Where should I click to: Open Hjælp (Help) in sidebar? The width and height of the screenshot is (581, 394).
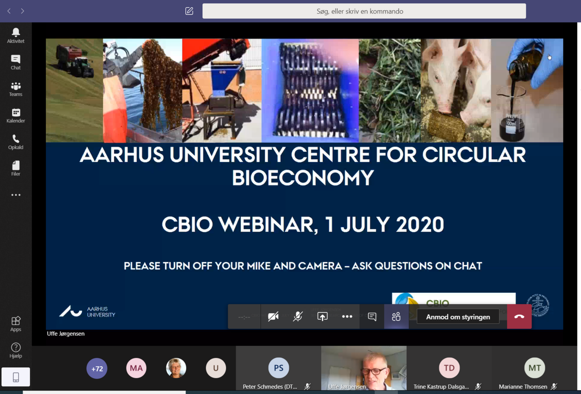(x=16, y=350)
